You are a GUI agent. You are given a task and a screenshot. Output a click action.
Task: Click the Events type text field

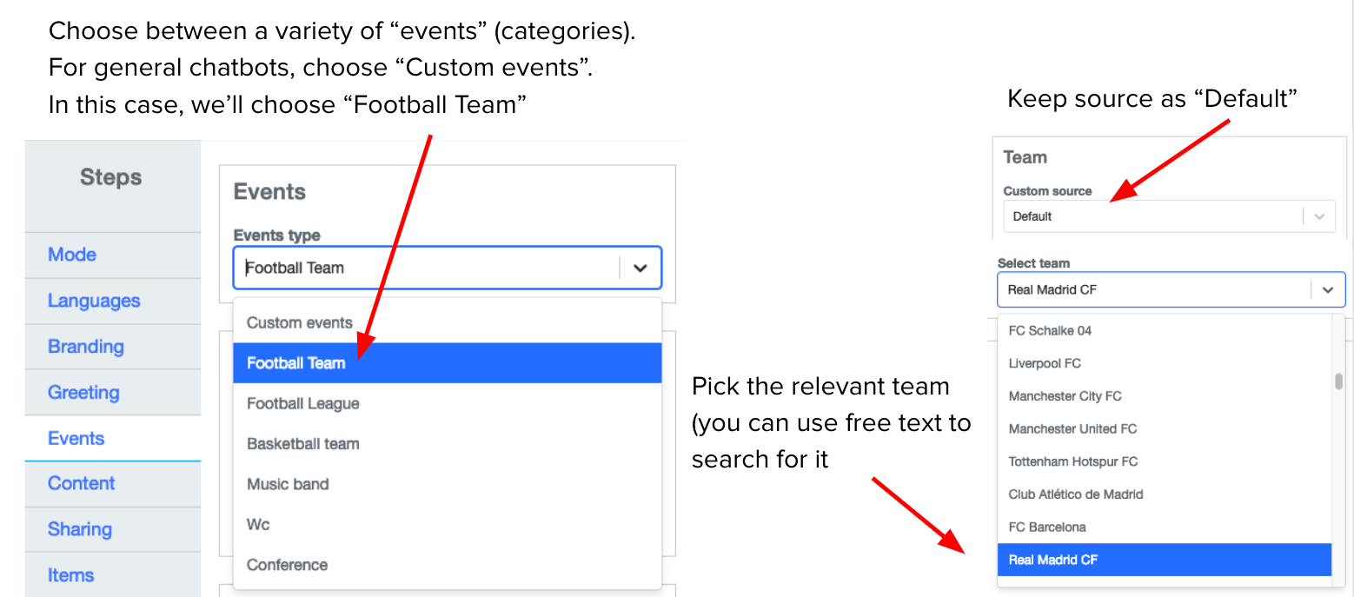(426, 269)
